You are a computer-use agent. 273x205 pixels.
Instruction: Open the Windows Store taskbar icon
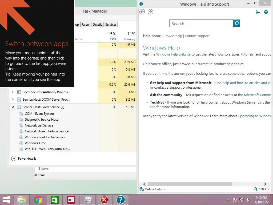click(54, 200)
